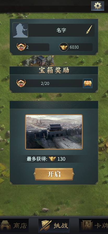Tap the EXP badge beside level 2
Screen dimensions: 108x234
pos(21,47)
